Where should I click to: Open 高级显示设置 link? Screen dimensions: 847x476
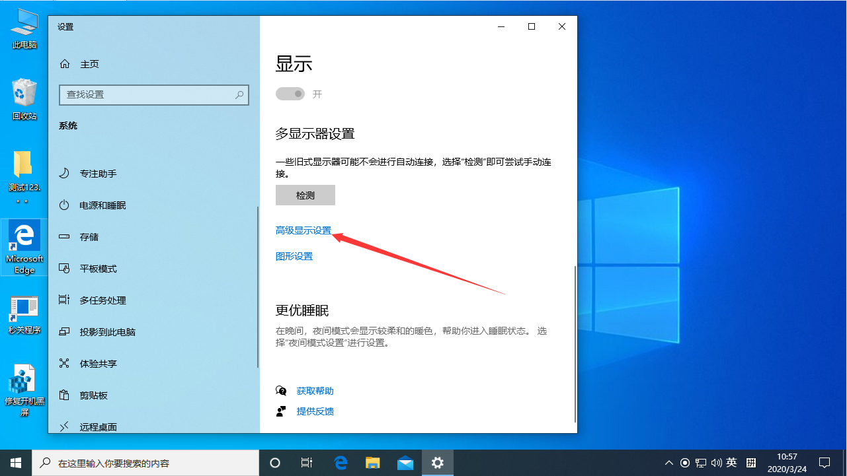point(303,230)
